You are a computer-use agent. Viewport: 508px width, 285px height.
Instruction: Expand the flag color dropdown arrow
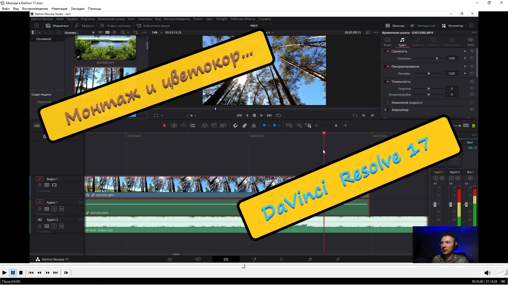tap(269, 126)
